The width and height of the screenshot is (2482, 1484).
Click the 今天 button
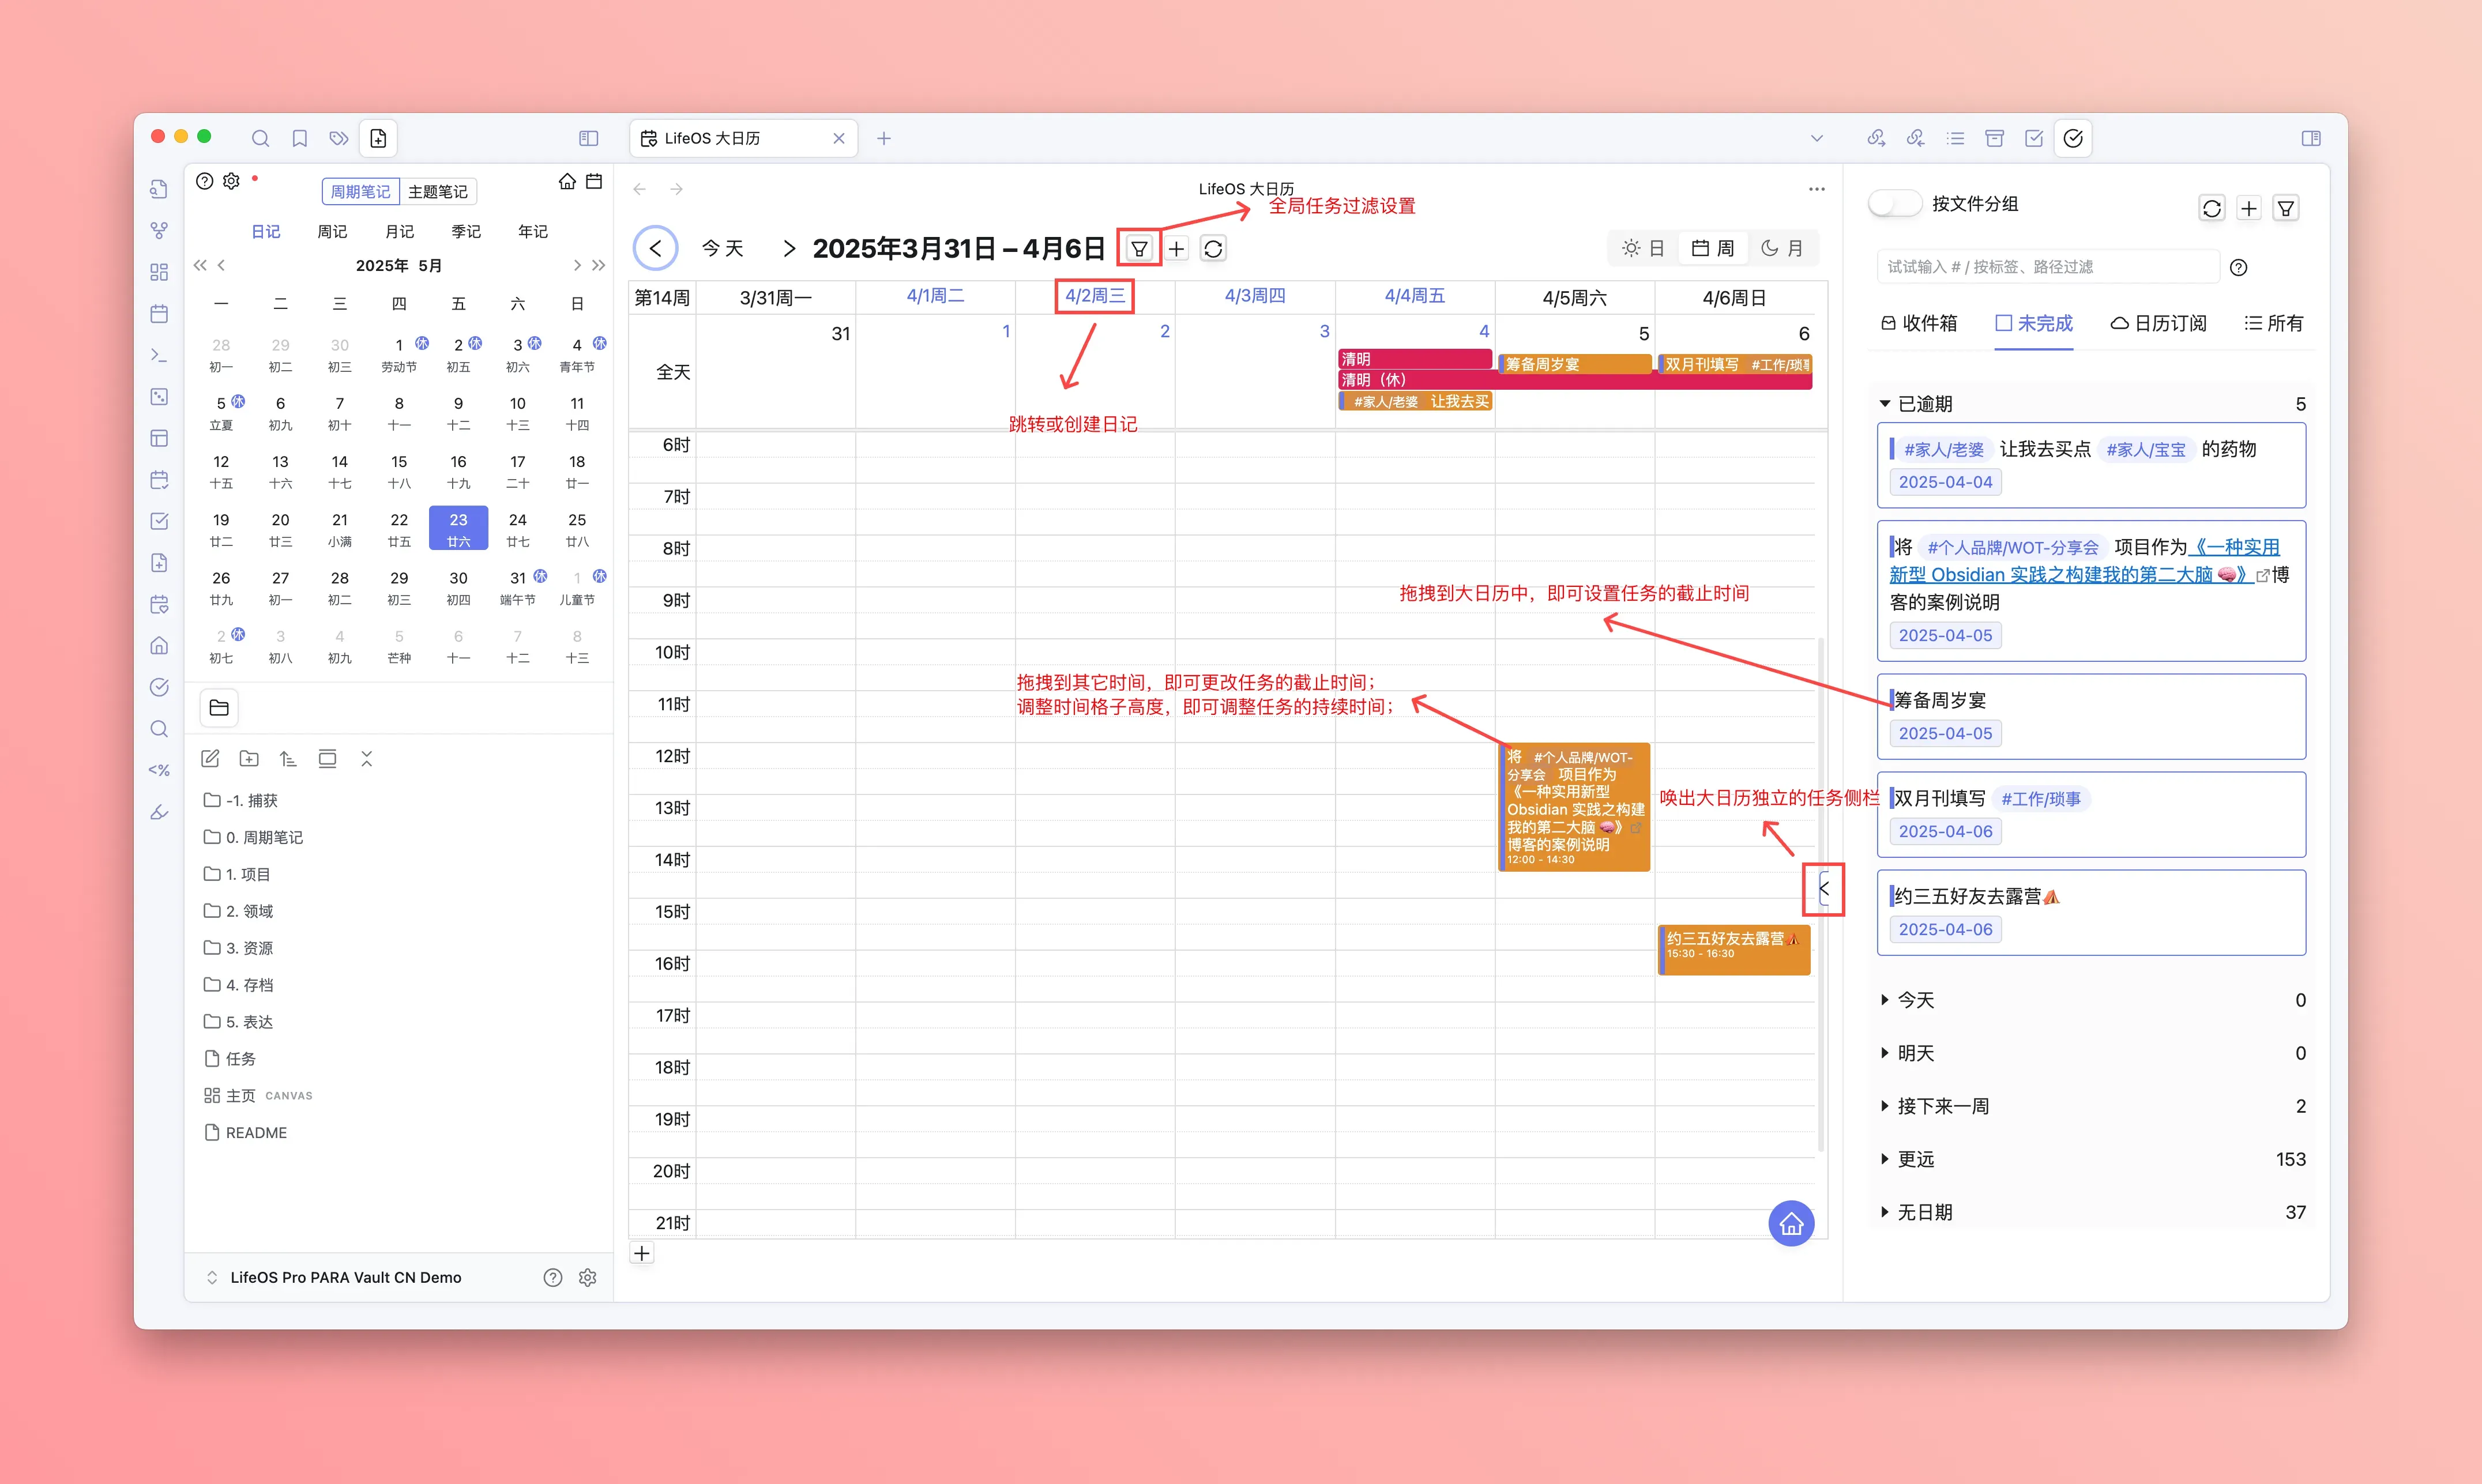click(x=723, y=248)
